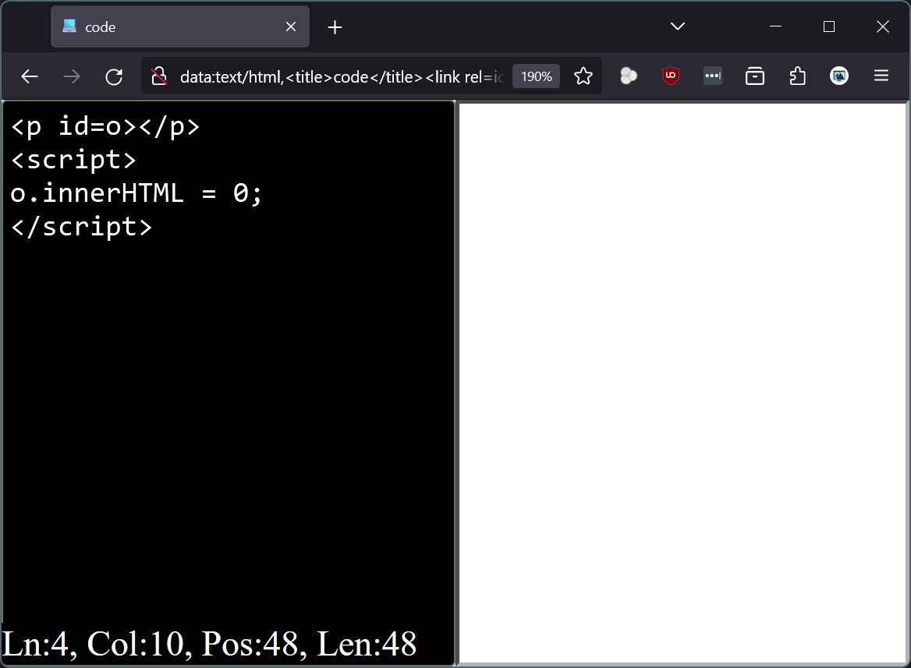
Task: Reload the current page
Action: coord(115,76)
